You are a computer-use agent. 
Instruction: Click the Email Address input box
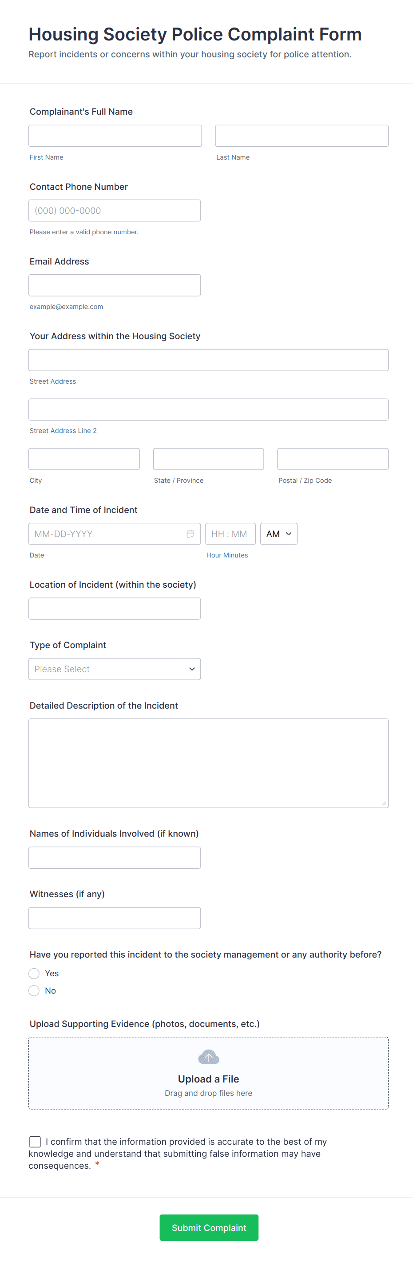(x=114, y=285)
